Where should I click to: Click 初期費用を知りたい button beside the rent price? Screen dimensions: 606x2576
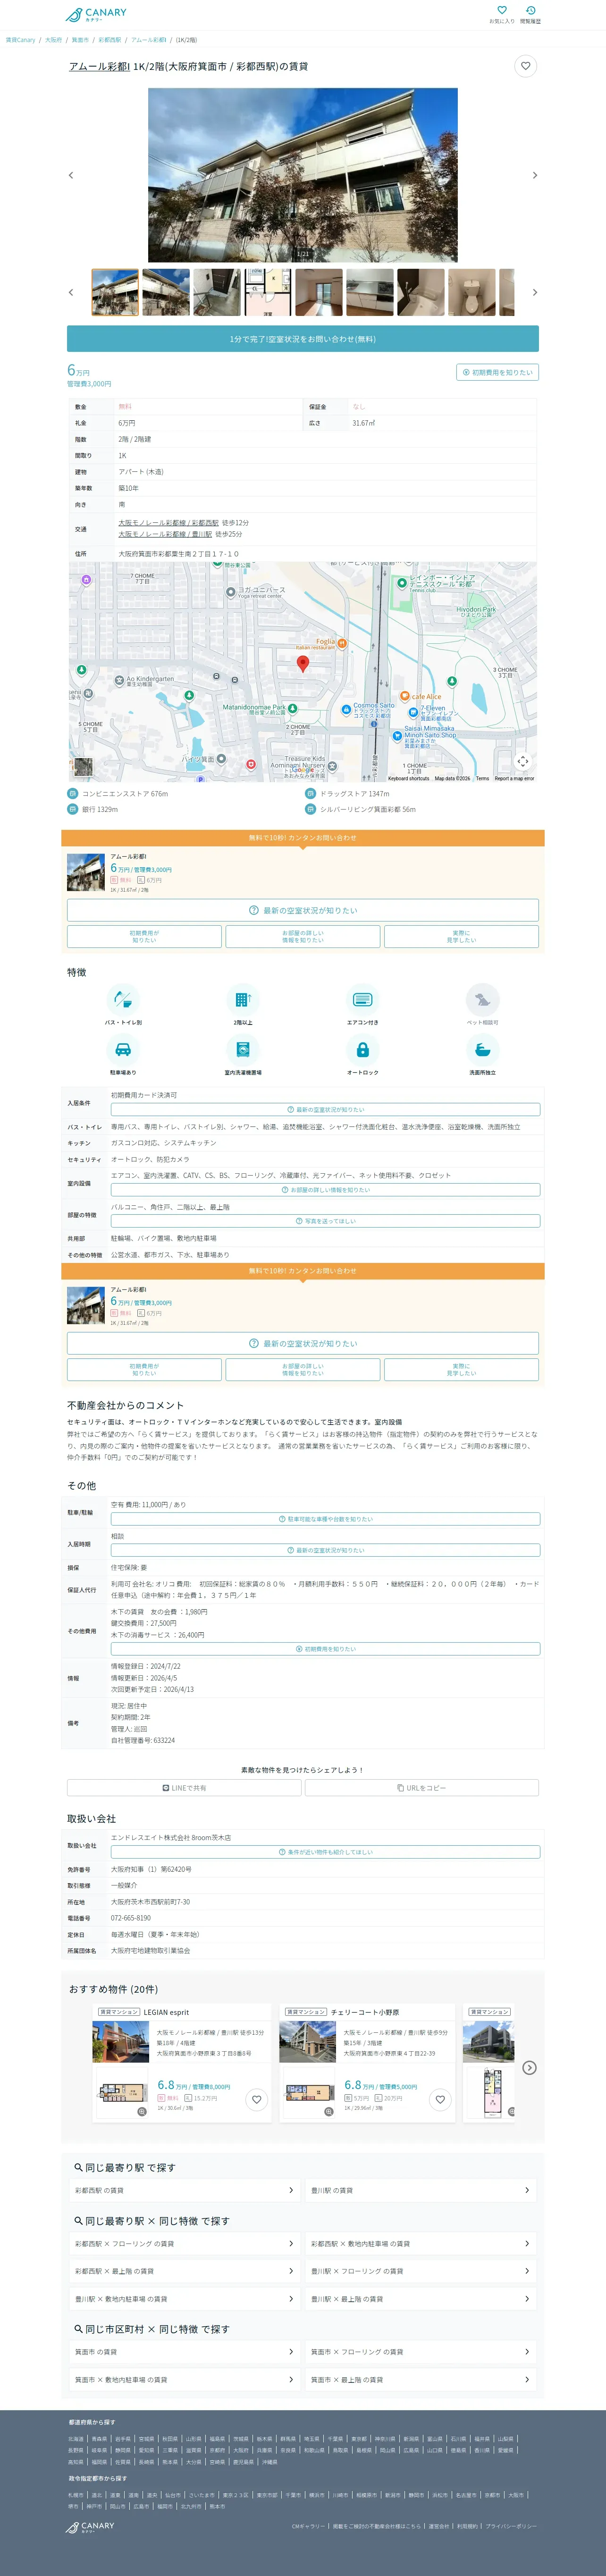[497, 372]
